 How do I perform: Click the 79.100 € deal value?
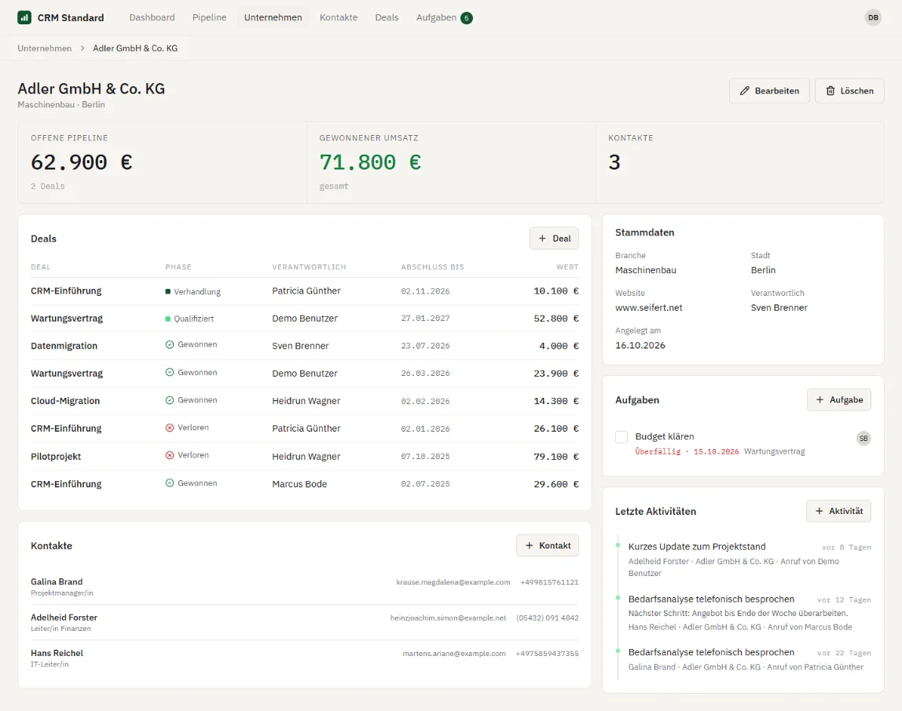point(555,457)
